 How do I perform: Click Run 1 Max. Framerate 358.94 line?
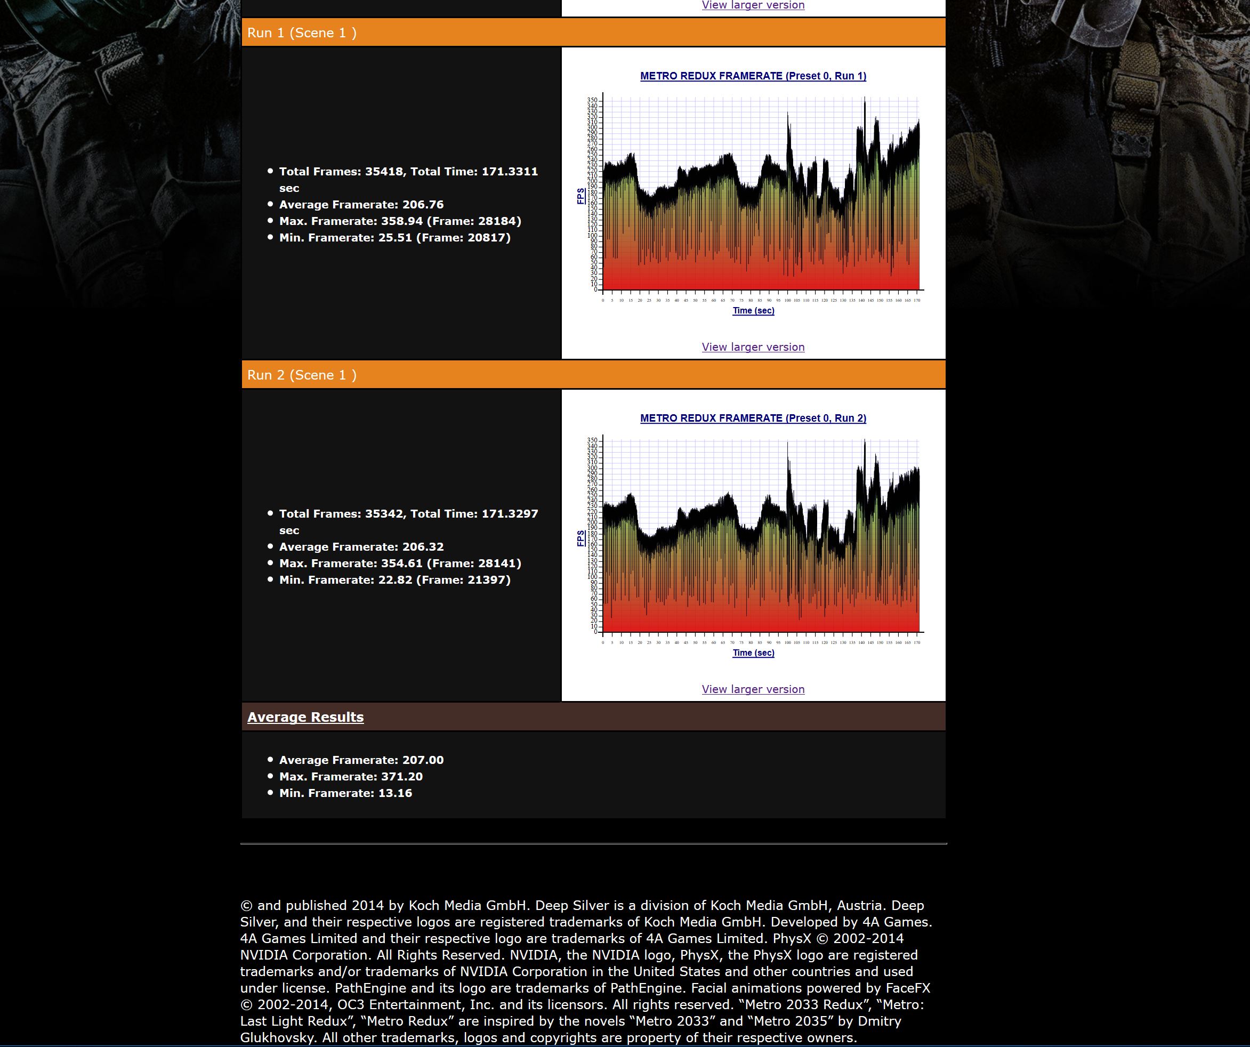click(x=400, y=221)
